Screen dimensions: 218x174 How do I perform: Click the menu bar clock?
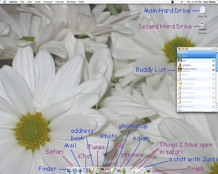pyautogui.click(x=194, y=2)
